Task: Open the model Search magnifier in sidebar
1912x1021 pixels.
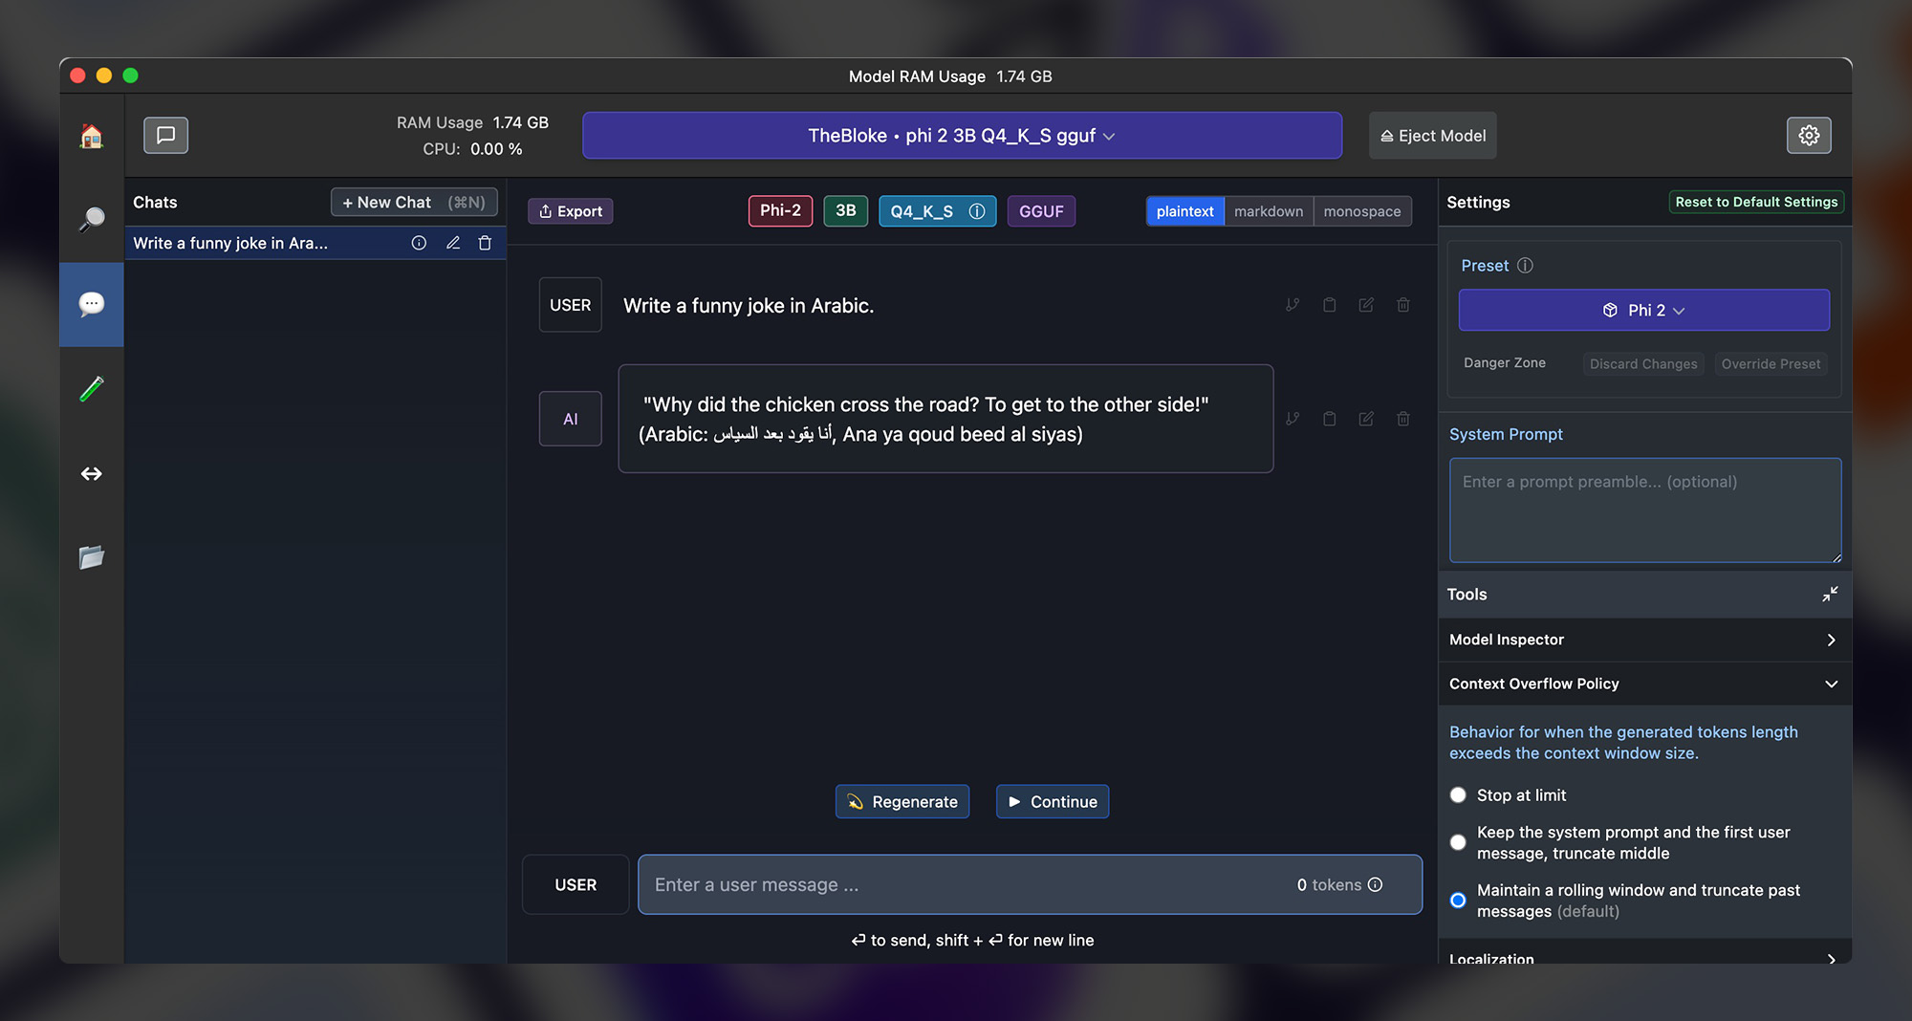Action: [92, 219]
